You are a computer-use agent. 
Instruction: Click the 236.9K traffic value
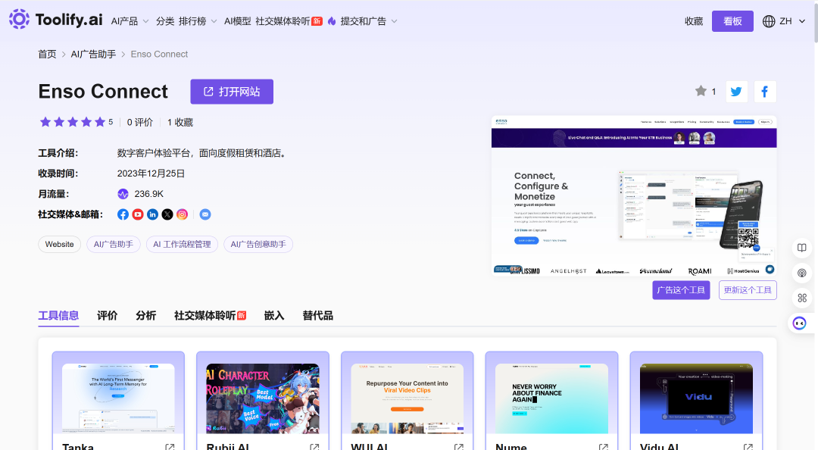click(x=148, y=194)
